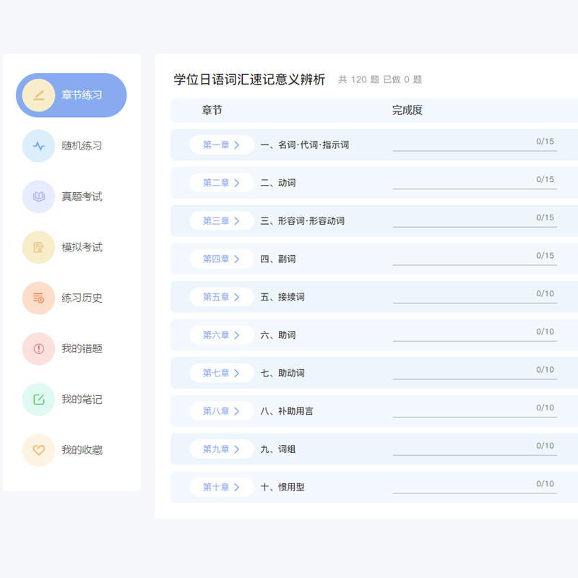The width and height of the screenshot is (578, 578).
Task: Open the 第一章 button
Action: (222, 145)
